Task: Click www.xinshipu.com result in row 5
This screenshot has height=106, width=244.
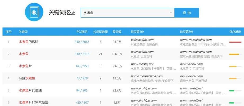Action: (144, 89)
